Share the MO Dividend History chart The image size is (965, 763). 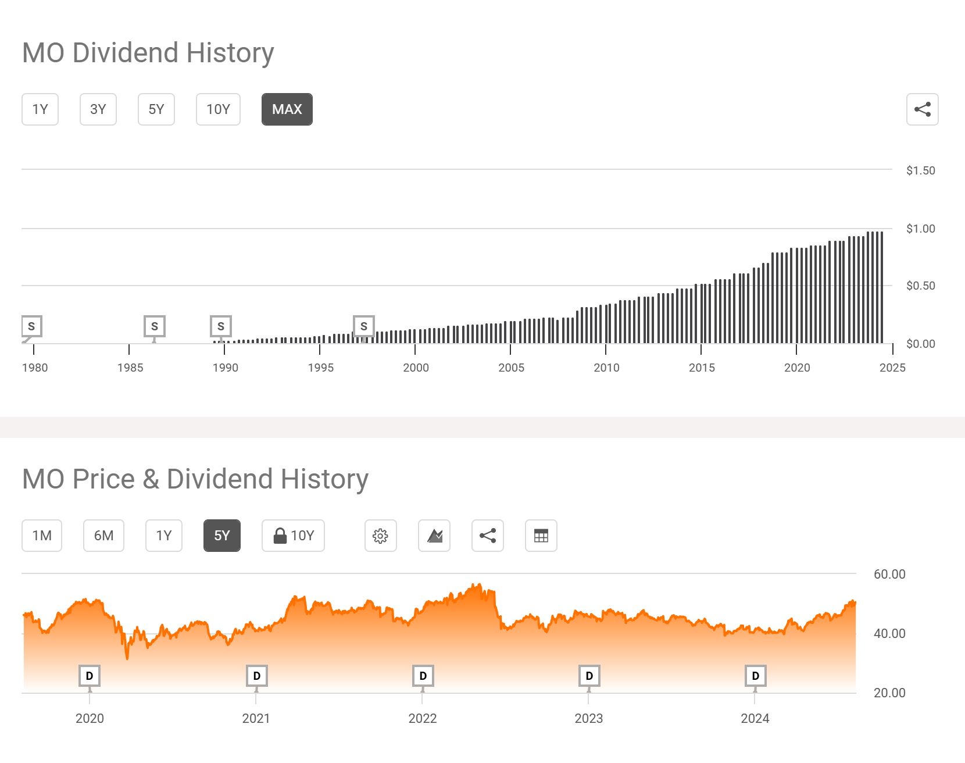922,109
